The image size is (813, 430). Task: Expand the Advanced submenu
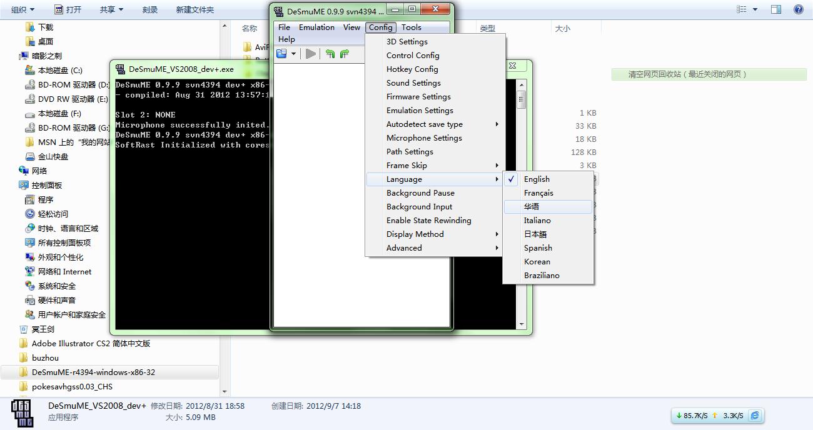435,248
